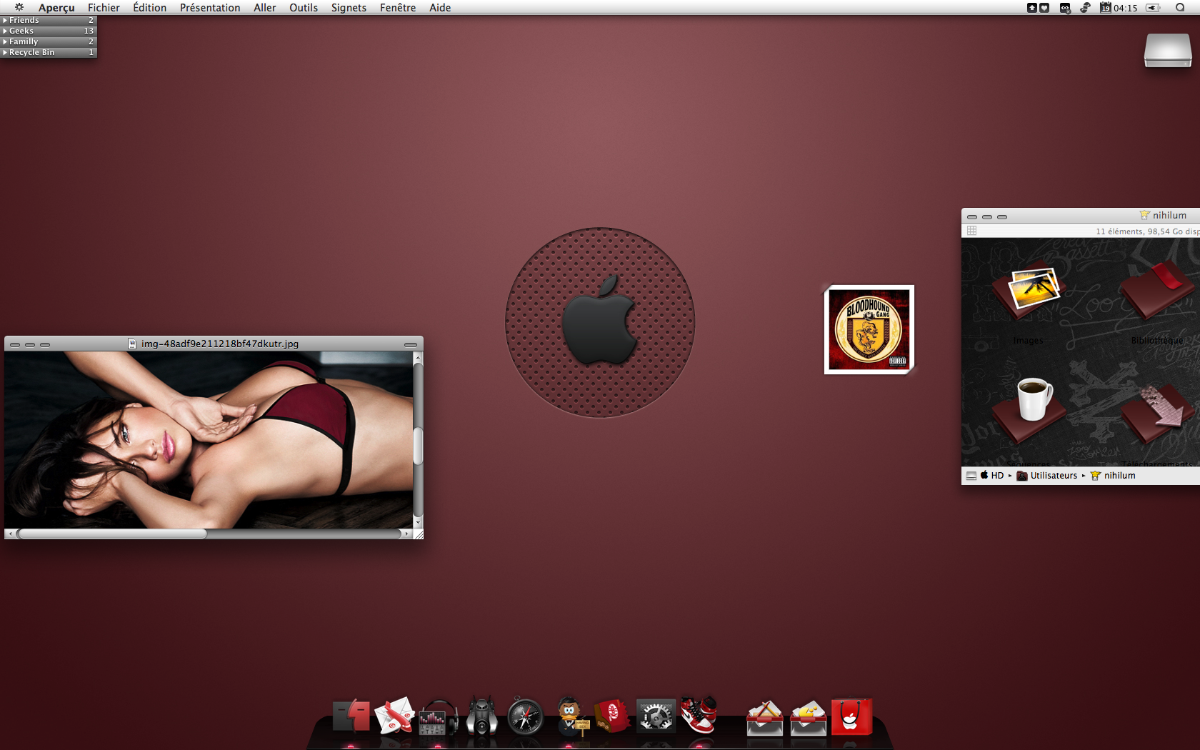Open the Aller menu

point(264,8)
